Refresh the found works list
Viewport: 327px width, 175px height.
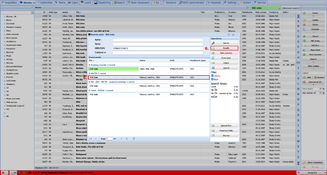pos(134,139)
